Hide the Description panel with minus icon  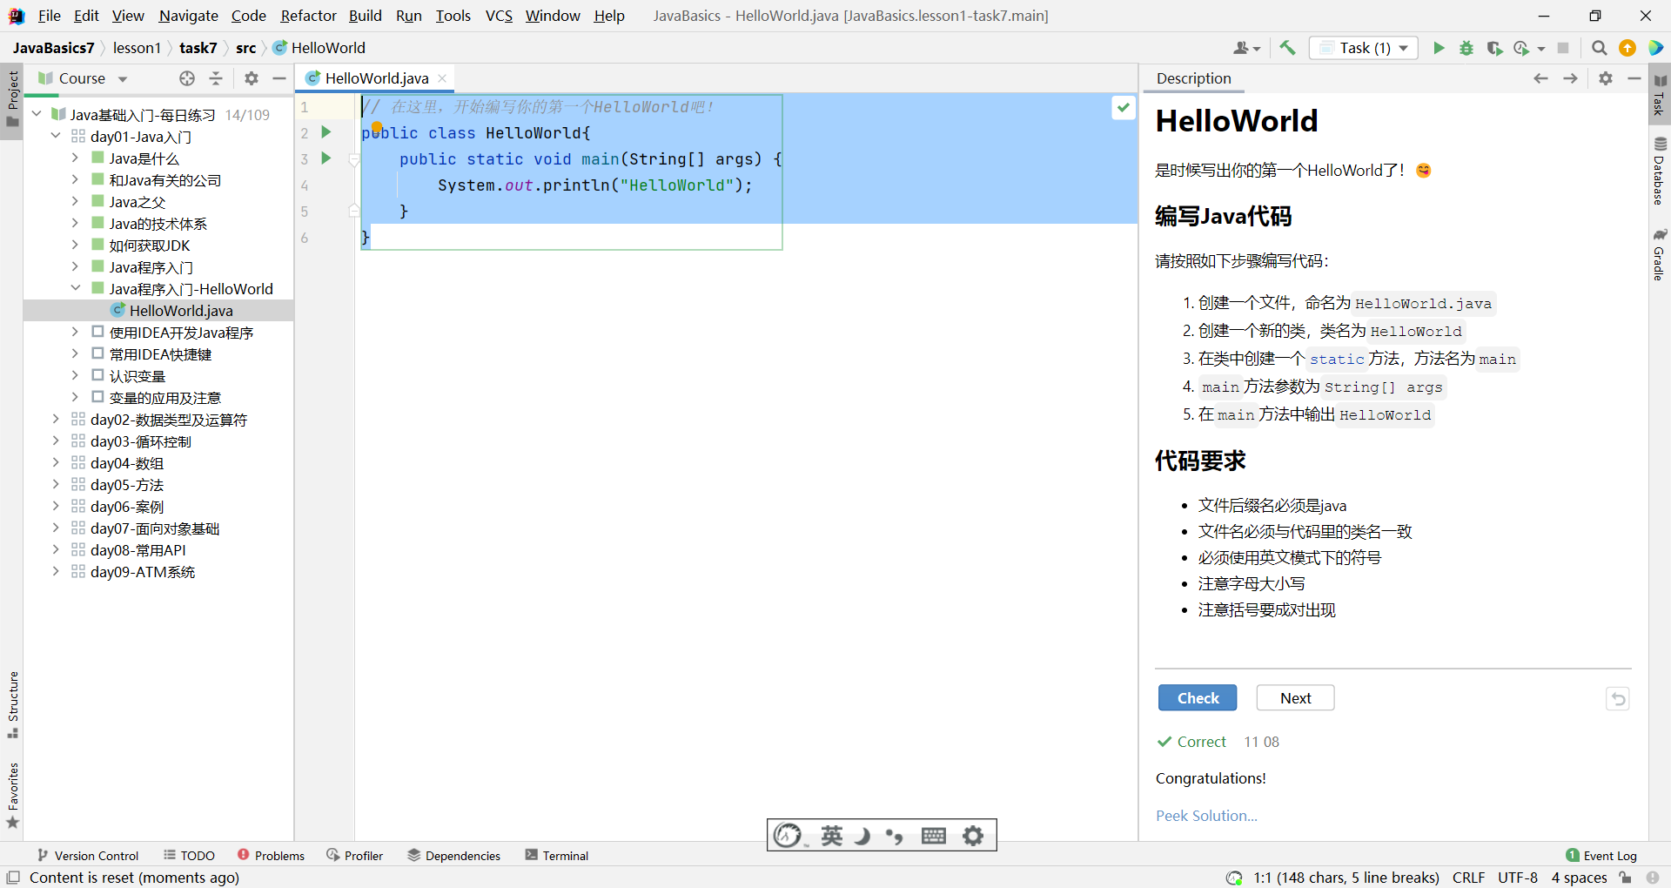pyautogui.click(x=1634, y=78)
